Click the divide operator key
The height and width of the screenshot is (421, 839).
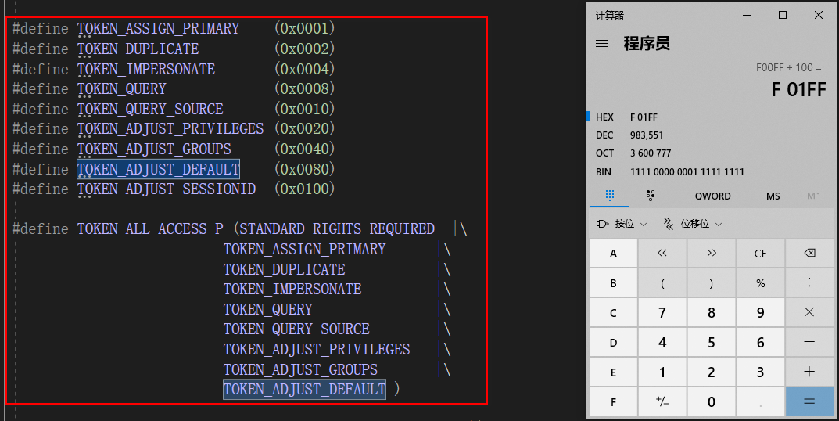tap(809, 282)
